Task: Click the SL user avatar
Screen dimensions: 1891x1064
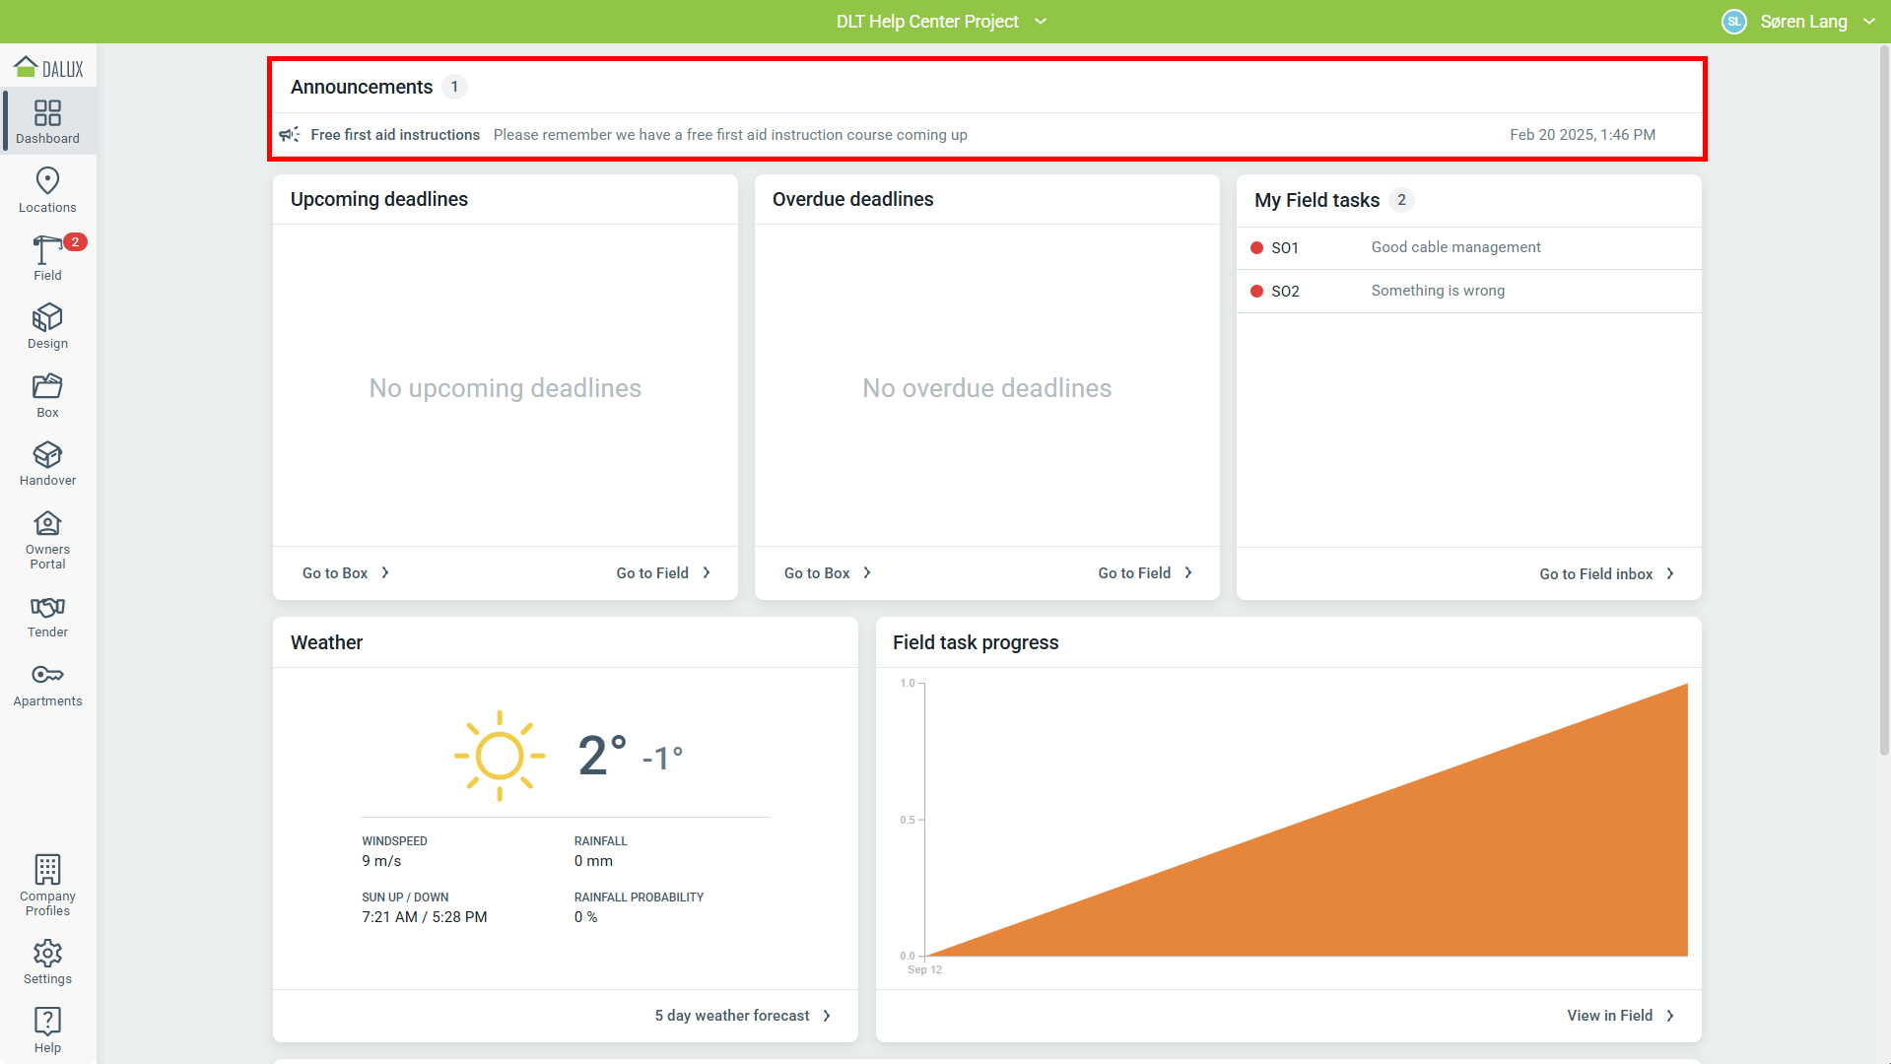Action: click(x=1733, y=22)
